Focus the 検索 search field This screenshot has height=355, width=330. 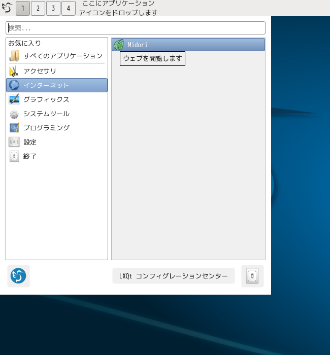[136, 28]
